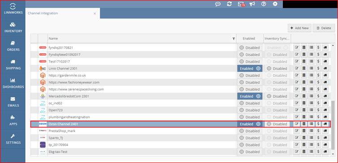
Task: Open building icon for PrestaShop_mark
Action: point(304,131)
